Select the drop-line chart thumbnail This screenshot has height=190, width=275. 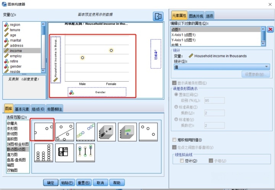86,153
